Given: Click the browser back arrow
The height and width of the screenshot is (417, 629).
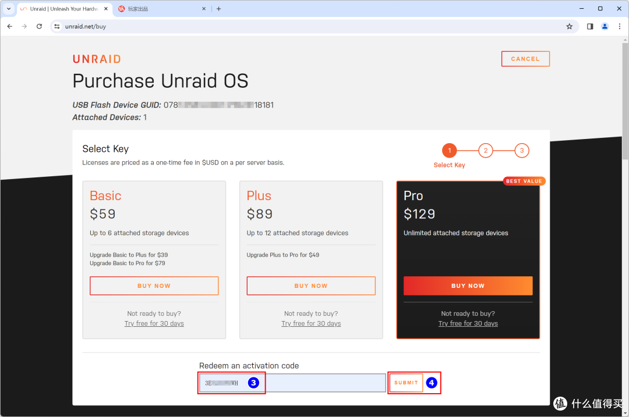Looking at the screenshot, I should point(9,26).
